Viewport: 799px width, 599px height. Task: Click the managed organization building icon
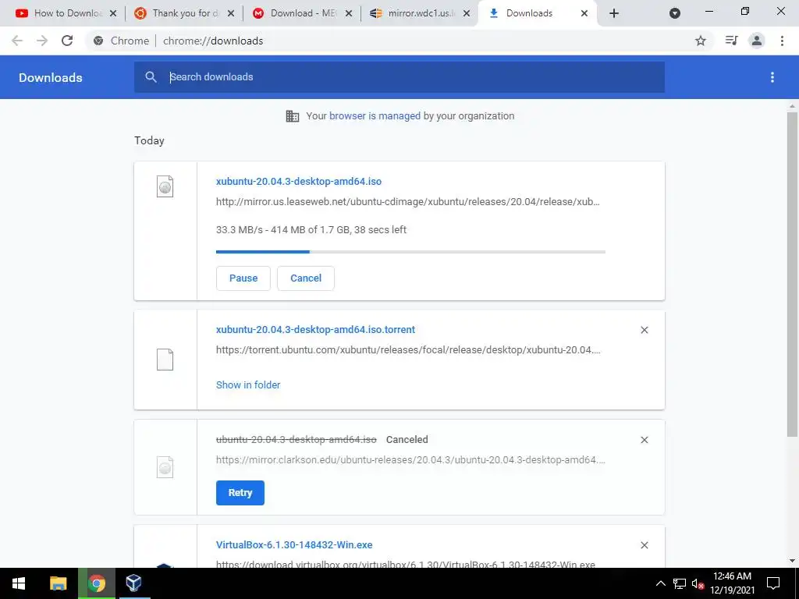293,116
